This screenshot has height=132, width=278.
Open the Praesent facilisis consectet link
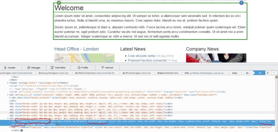tap(147, 60)
